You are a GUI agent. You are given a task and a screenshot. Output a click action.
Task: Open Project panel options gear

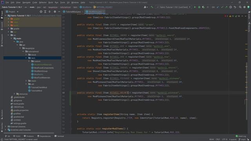point(55,12)
